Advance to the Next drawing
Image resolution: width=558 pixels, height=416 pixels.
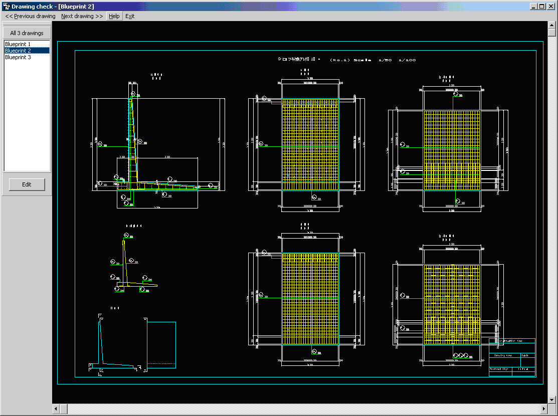(82, 16)
